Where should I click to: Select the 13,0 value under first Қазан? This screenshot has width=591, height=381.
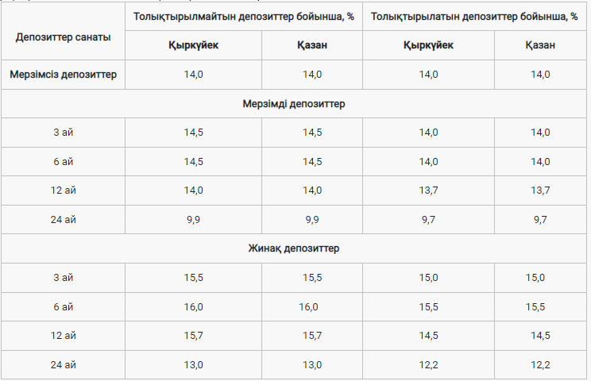(x=312, y=365)
